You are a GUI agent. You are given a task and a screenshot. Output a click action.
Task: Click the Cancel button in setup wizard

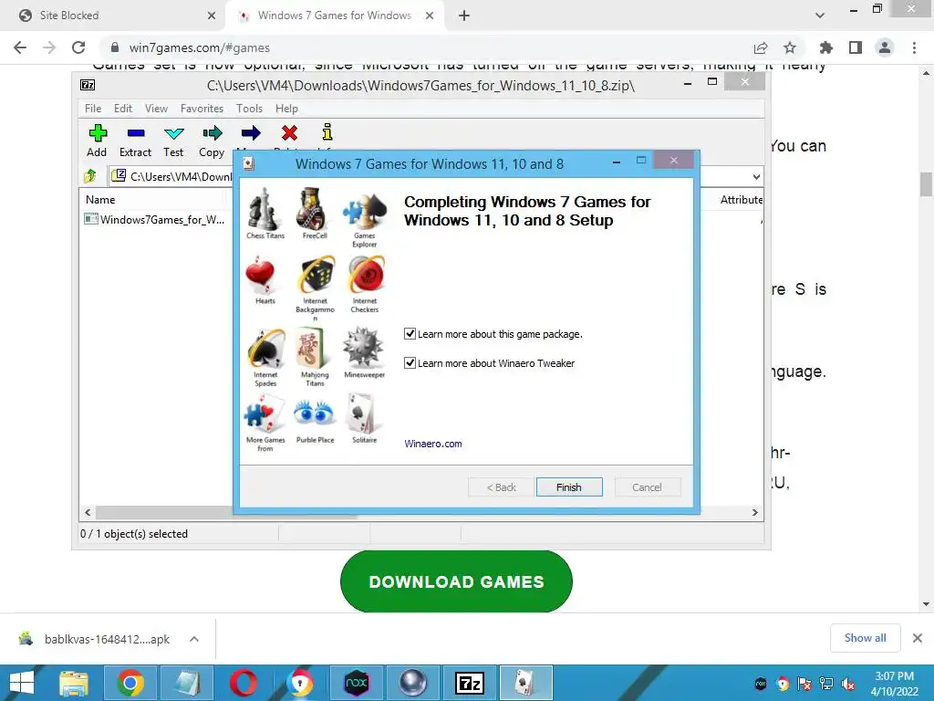click(647, 487)
